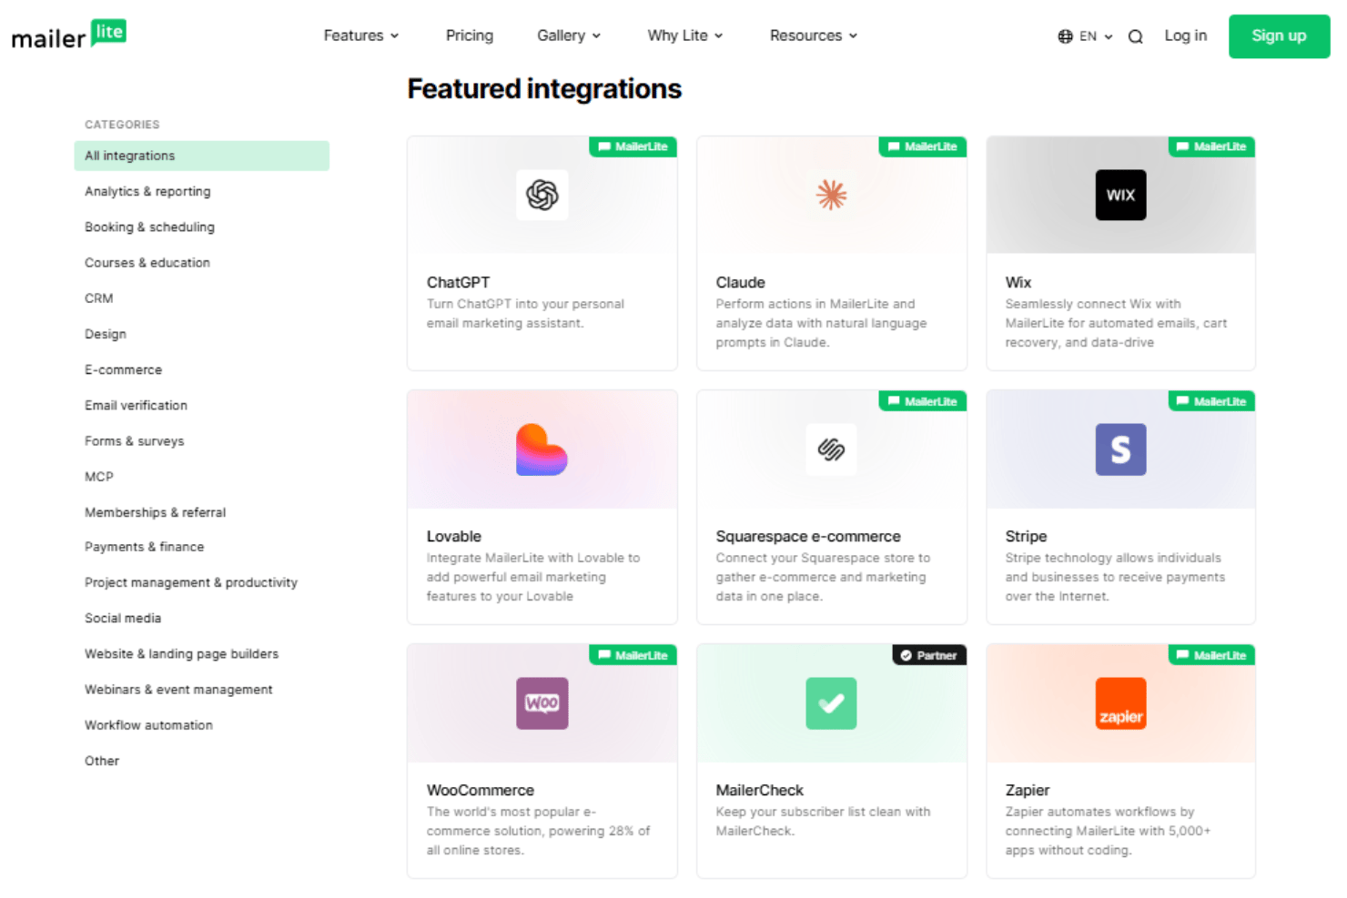Click the ChatGPT logo icon
The width and height of the screenshot is (1347, 898).
tap(542, 195)
